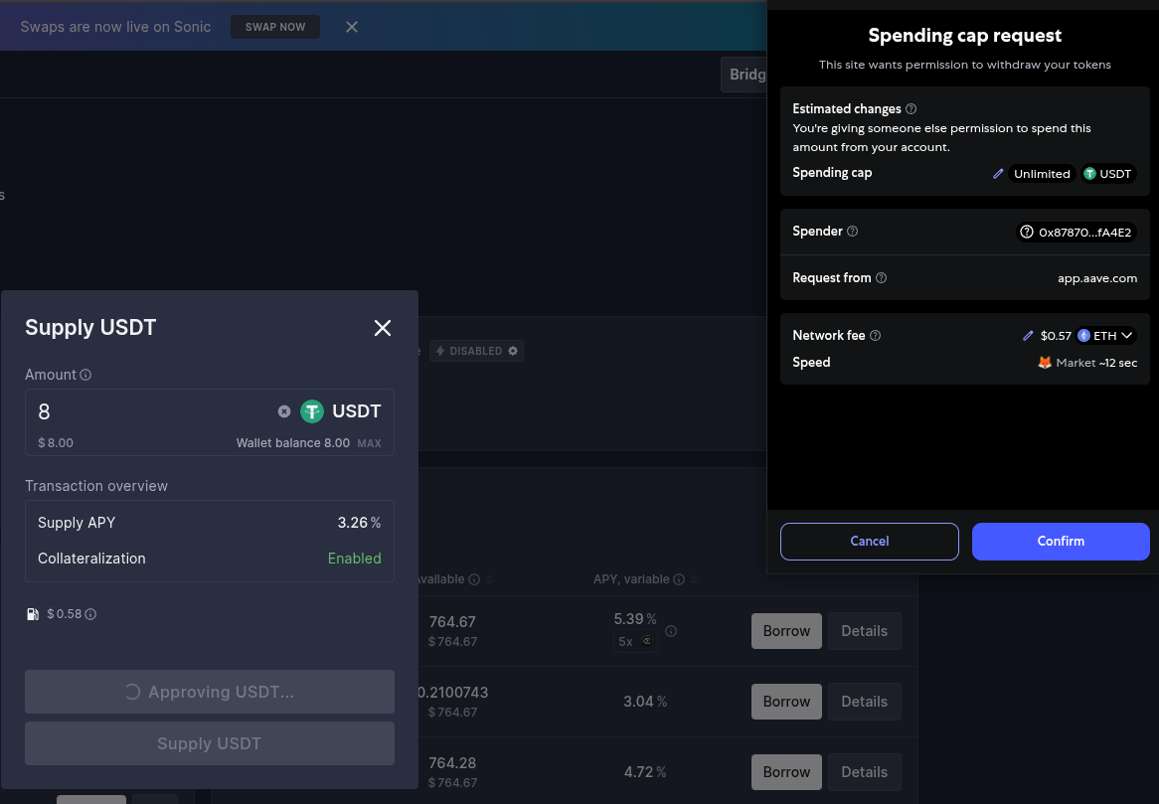Borrow the asset with 5.39% APY
Image resolution: width=1159 pixels, height=804 pixels.
click(x=786, y=631)
